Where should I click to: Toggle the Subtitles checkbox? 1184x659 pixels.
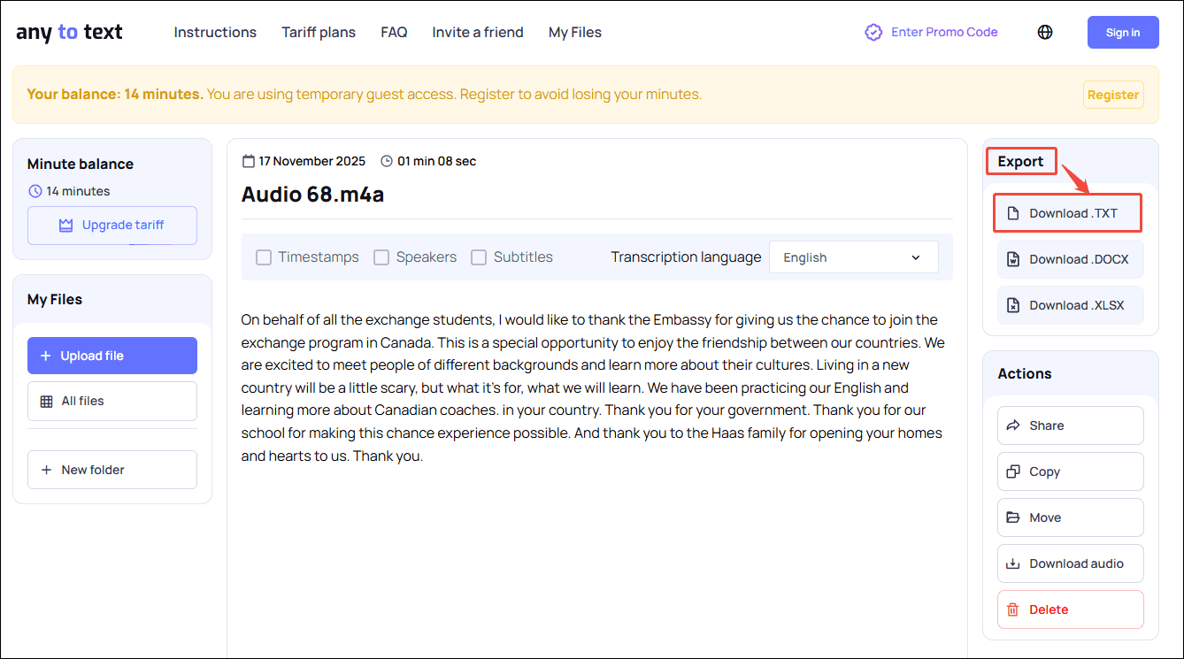tap(479, 257)
